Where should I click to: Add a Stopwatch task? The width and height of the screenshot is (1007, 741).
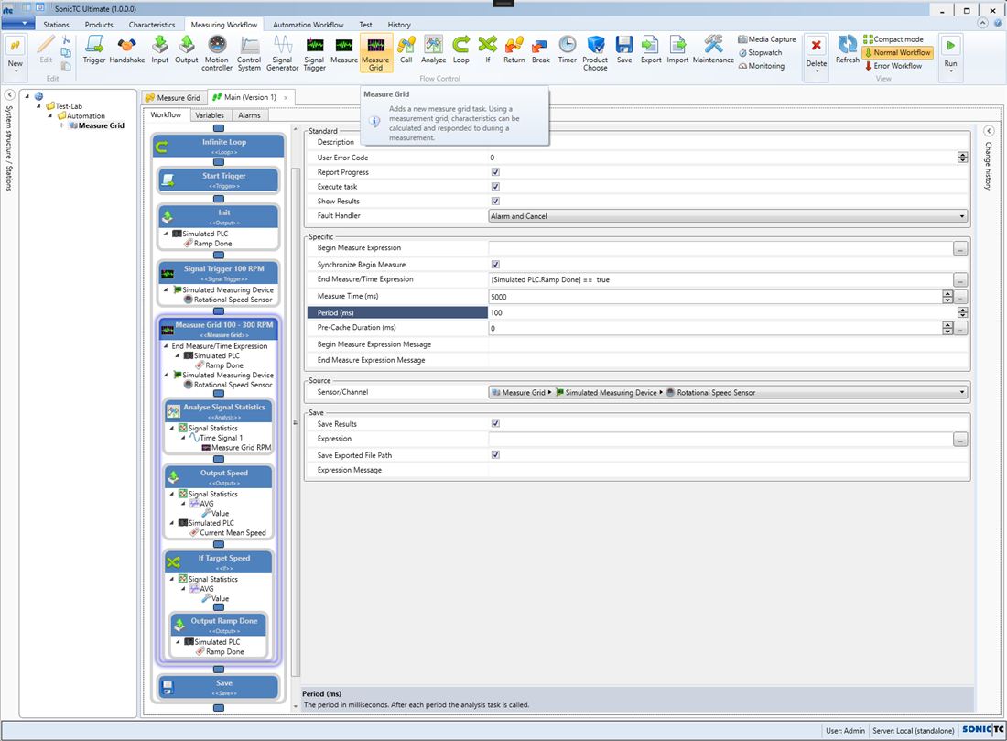761,53
